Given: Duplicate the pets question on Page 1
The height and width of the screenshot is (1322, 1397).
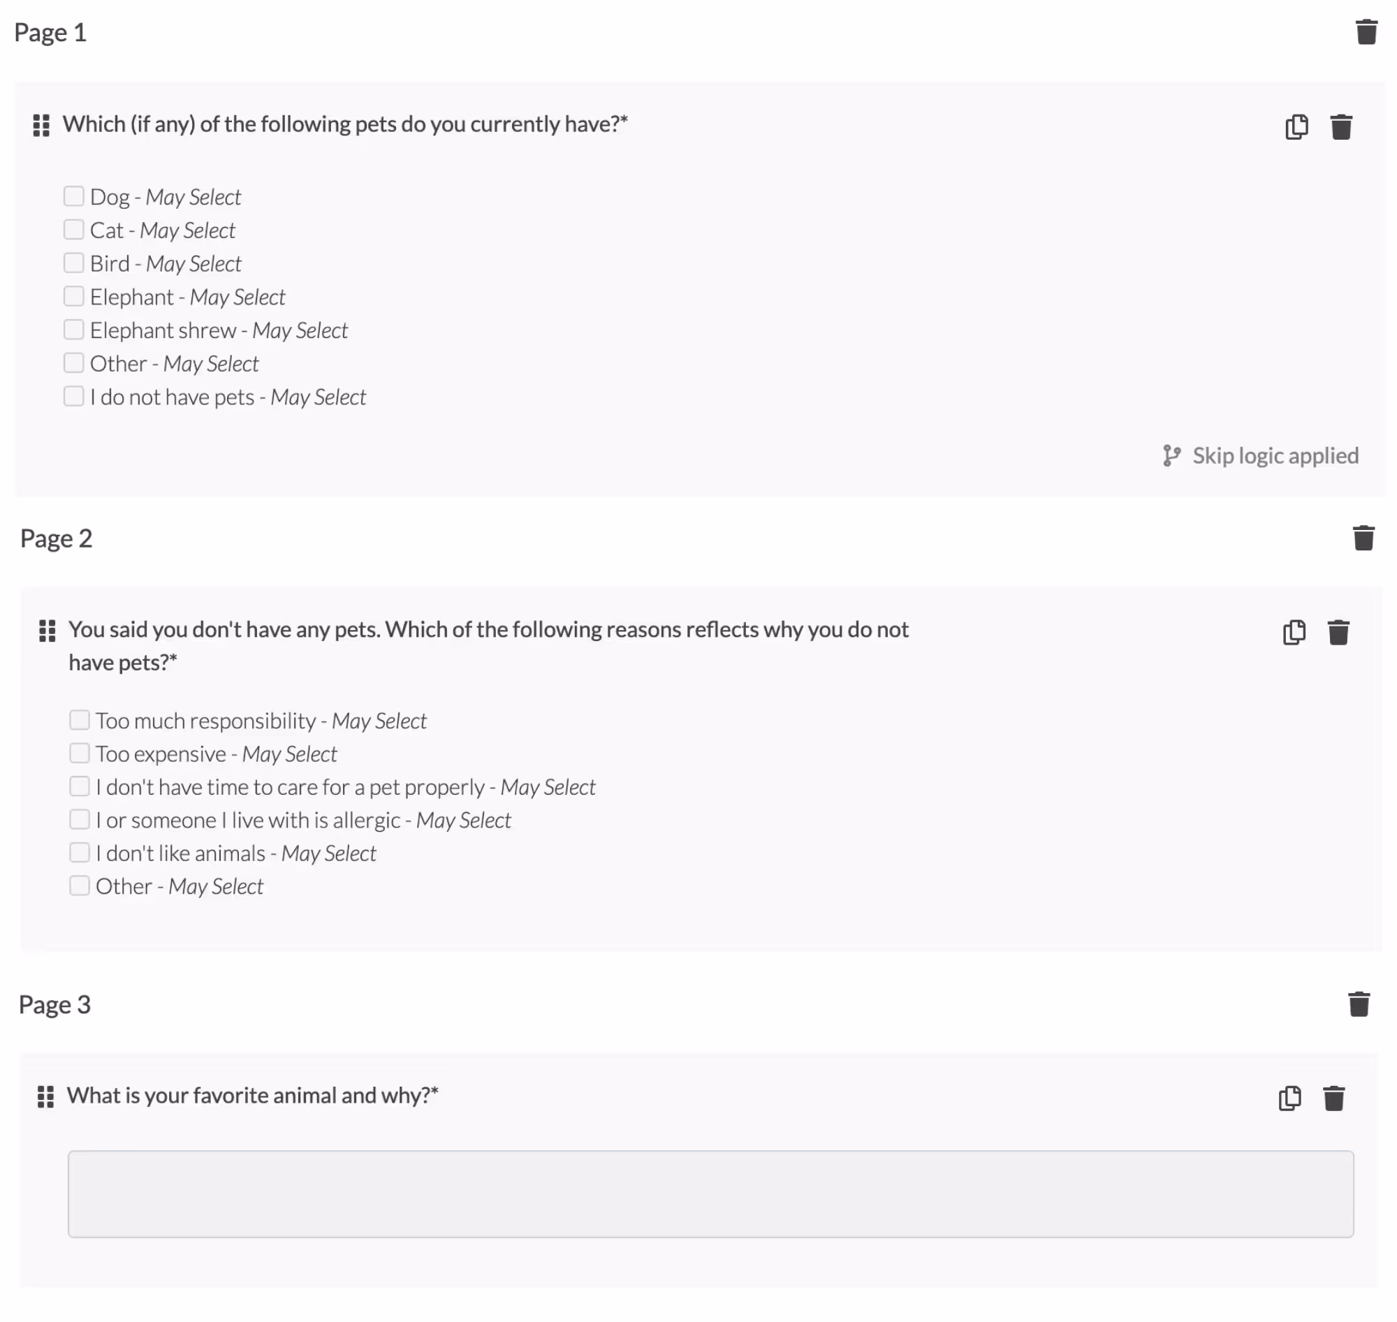Looking at the screenshot, I should coord(1296,127).
